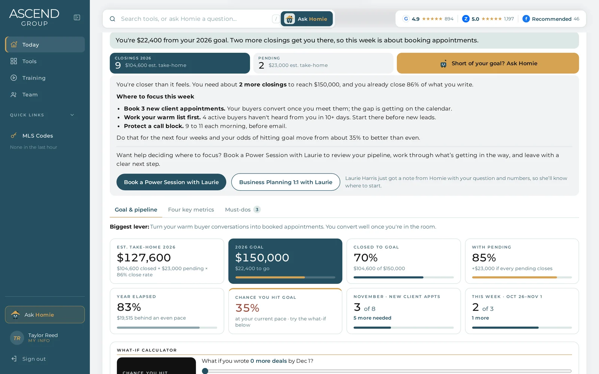The image size is (599, 374).
Task: Expand the Quick Links chevron
Action: tap(72, 115)
